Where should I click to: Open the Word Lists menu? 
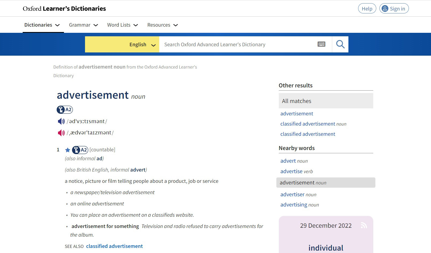tap(123, 25)
